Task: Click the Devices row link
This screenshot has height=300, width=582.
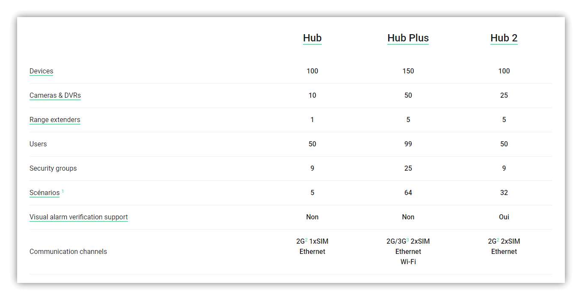Action: (x=41, y=71)
